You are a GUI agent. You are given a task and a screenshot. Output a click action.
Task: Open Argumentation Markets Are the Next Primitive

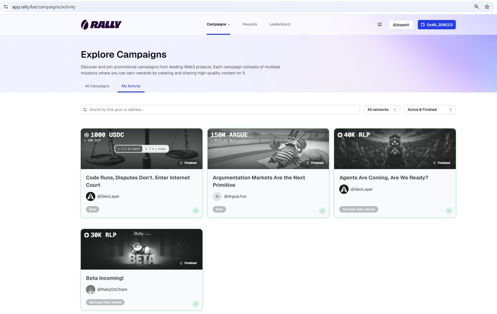click(x=259, y=181)
